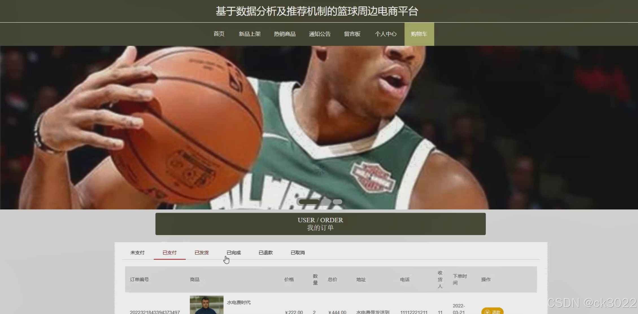Image resolution: width=638 pixels, height=314 pixels.
Task: Go to 个人中心 in the navigation
Action: tap(386, 34)
